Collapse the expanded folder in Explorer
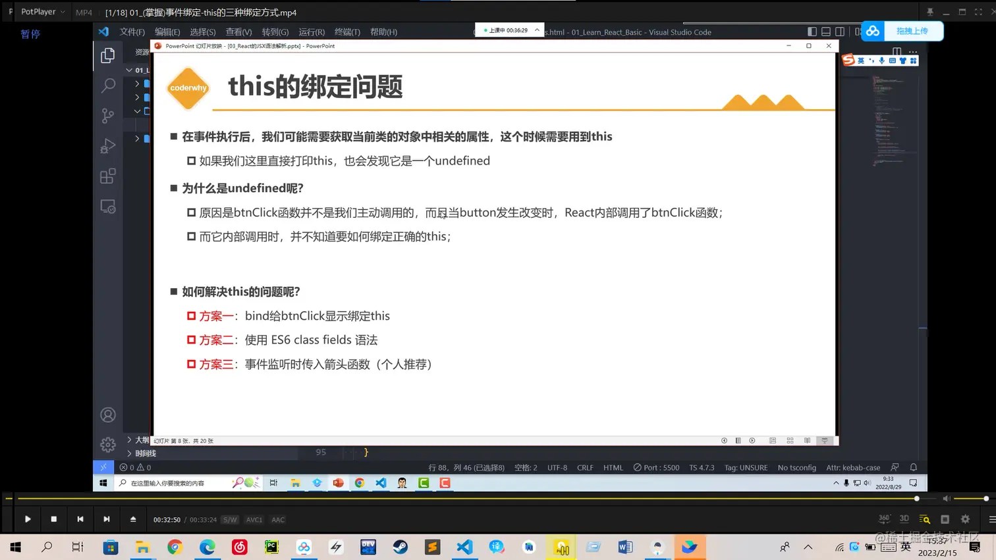This screenshot has height=560, width=996. pyautogui.click(x=137, y=111)
